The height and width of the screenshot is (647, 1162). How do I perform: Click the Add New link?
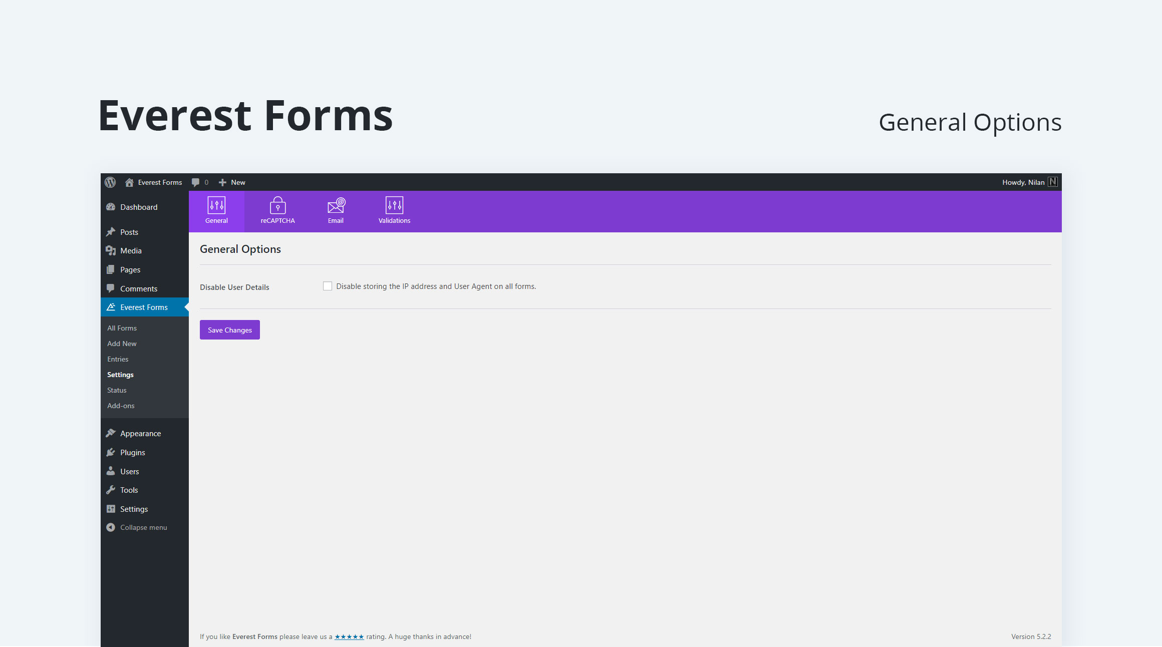(122, 344)
